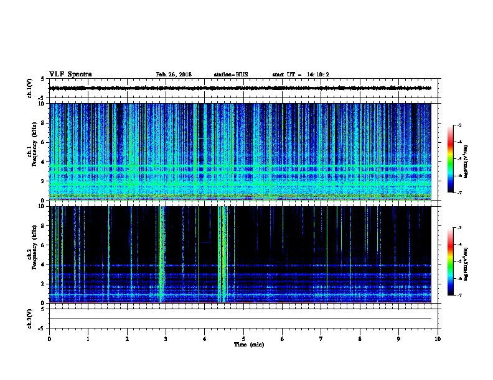This screenshot has height=380, width=493.
Task: Click the "ch.3(V)" axis label
Action: (x=30, y=319)
